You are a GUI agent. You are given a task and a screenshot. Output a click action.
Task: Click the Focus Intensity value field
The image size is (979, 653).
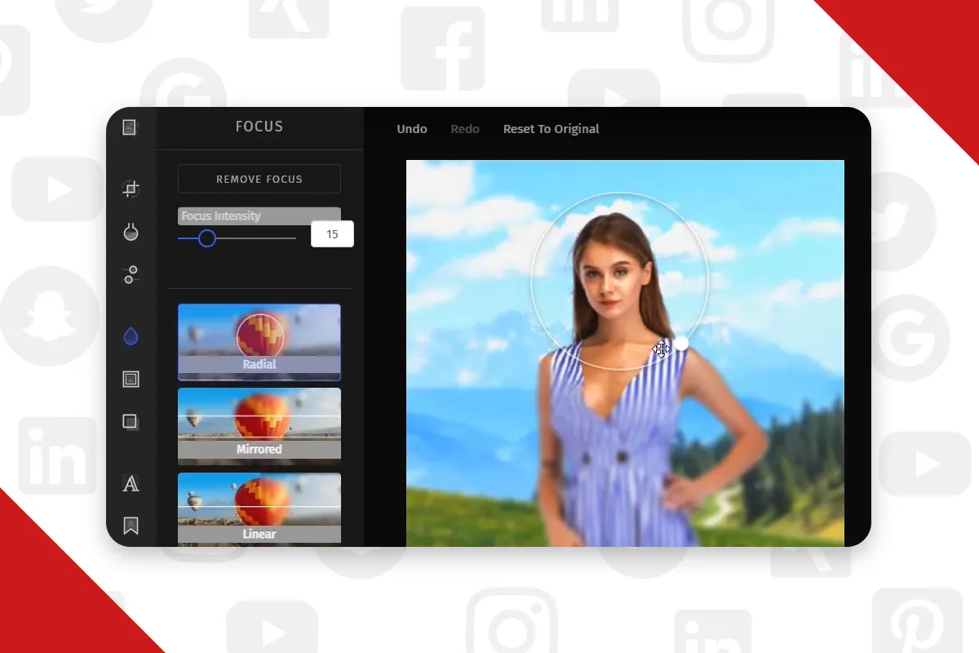click(332, 234)
